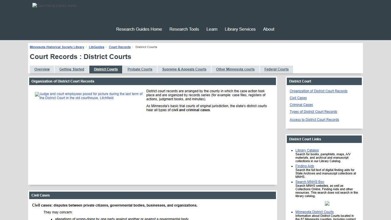Go to the Overview tab
Viewport: 391px width, 220px height.
42,69
